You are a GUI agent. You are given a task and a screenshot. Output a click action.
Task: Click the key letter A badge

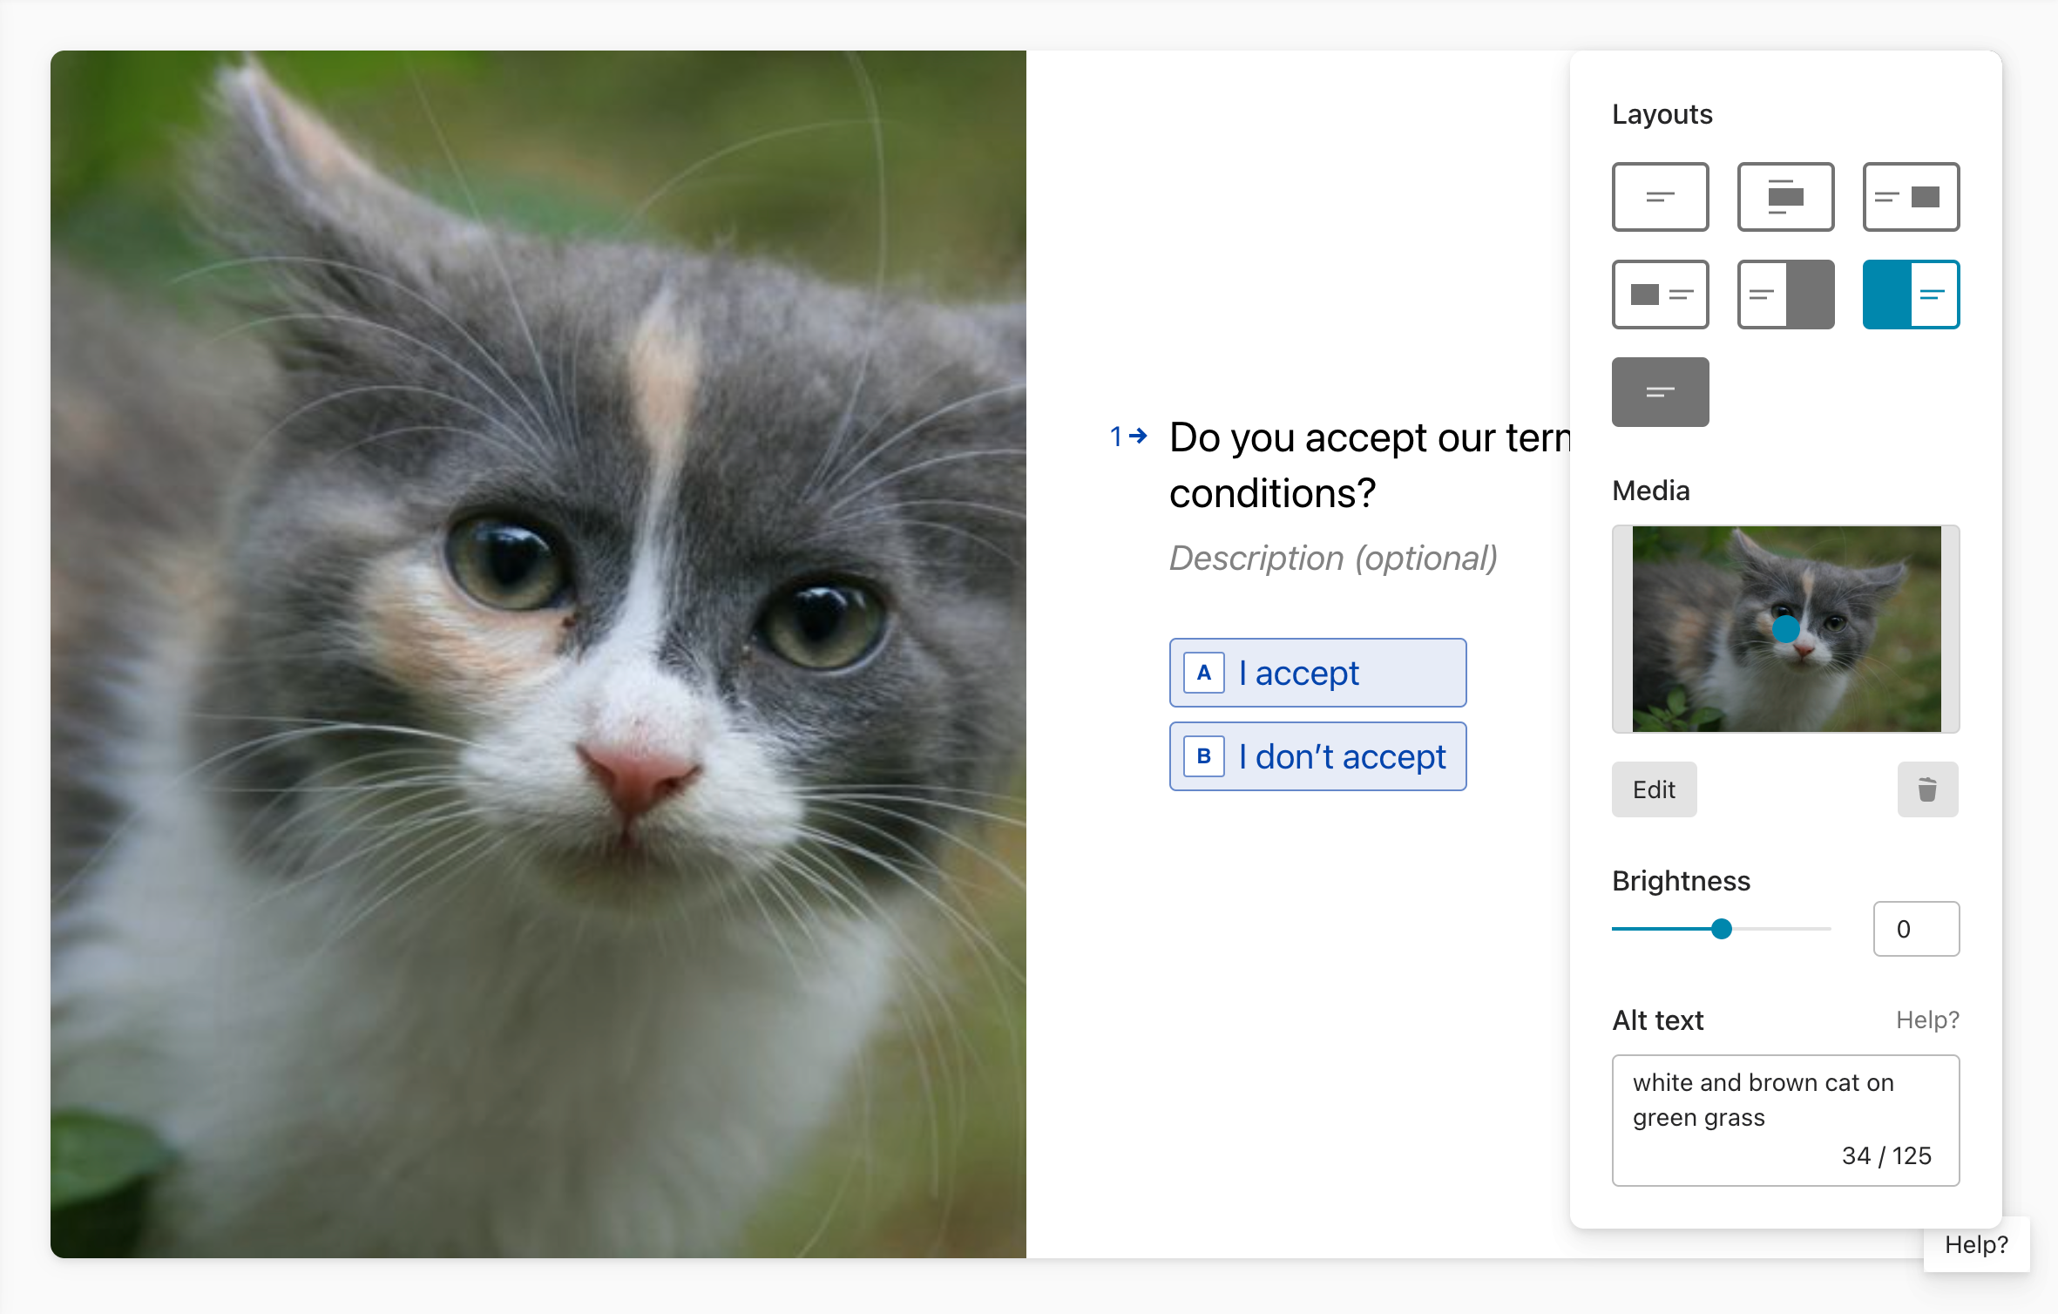coord(1204,673)
